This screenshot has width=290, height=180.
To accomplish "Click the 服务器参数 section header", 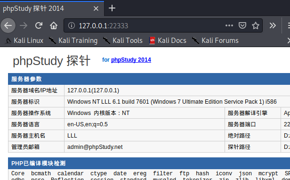I will (149, 79).
